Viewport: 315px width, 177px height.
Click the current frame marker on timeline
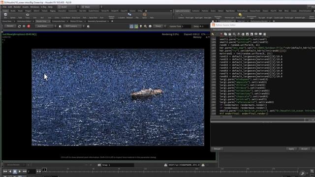44,170
